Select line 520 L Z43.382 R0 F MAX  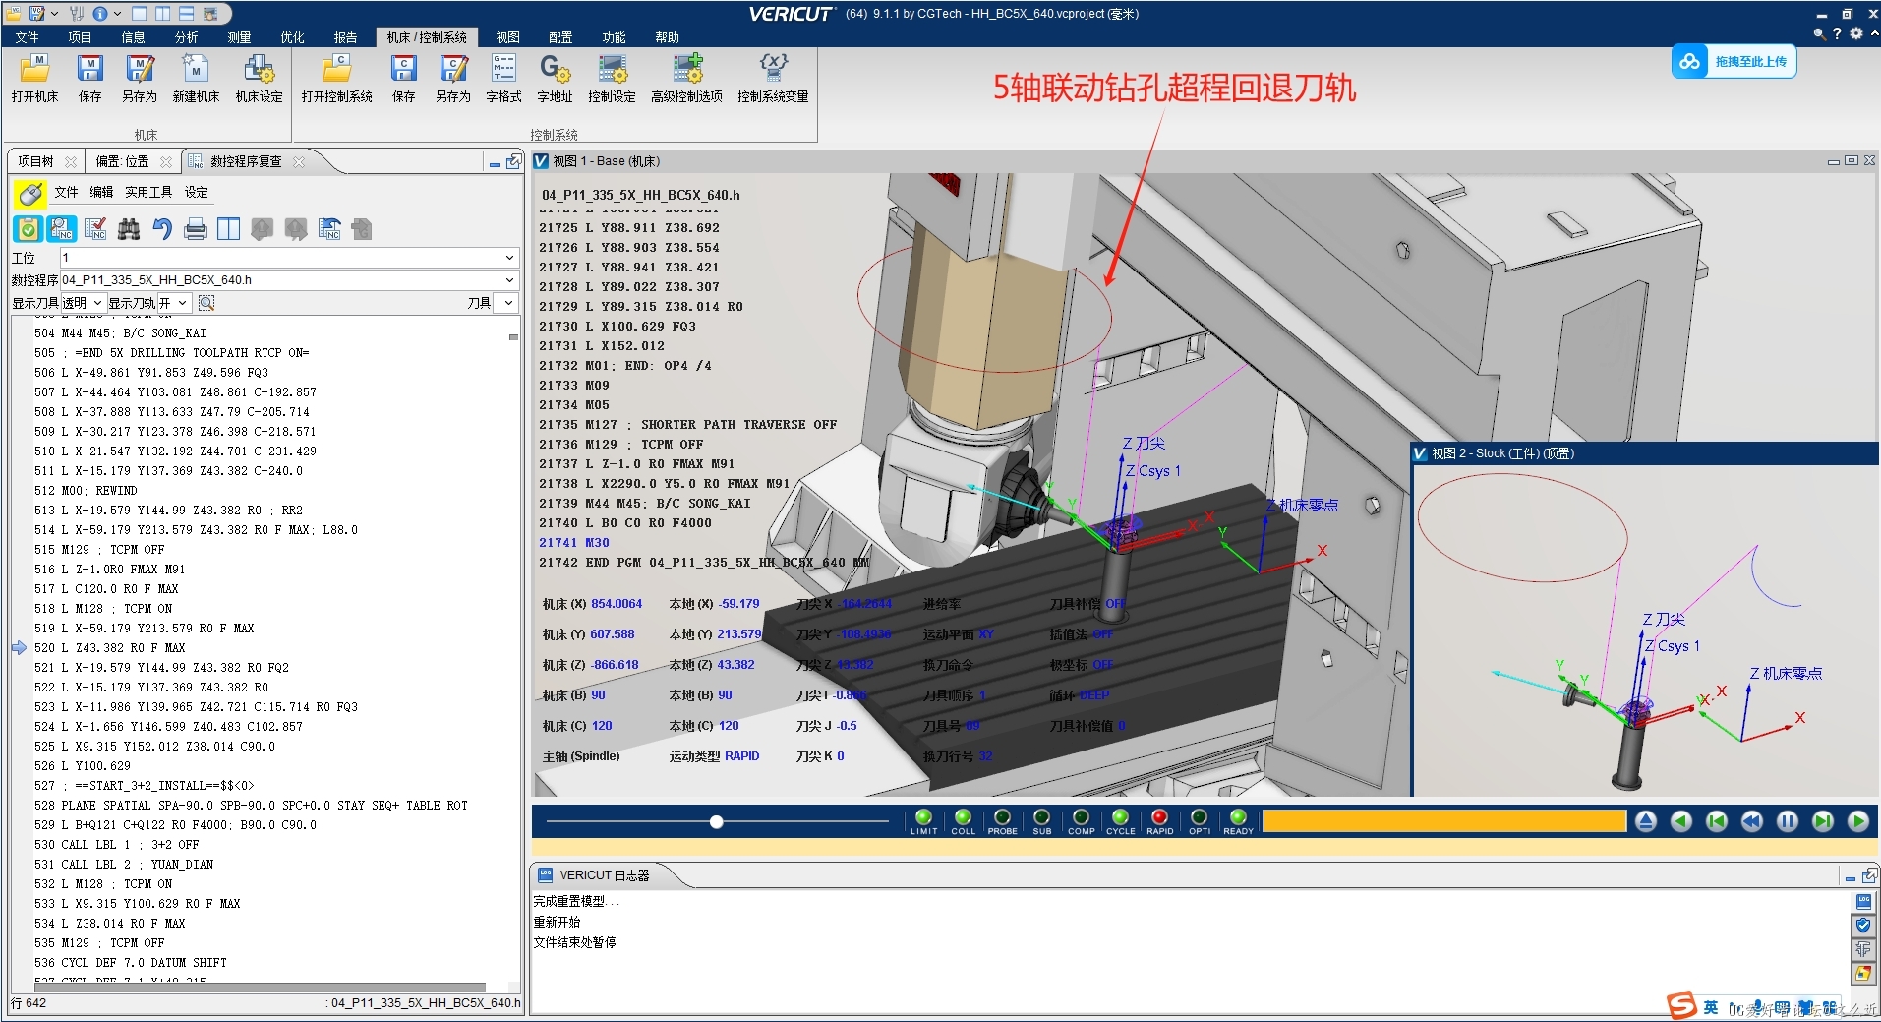point(109,648)
